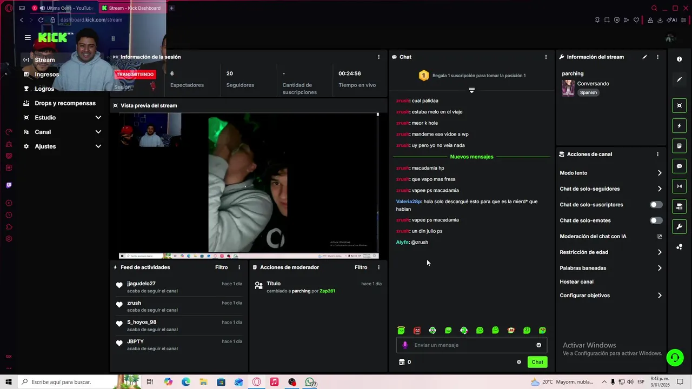Screen dimensions: 692x389
Task: Click S_hoyos_98 follower entry
Action: (x=179, y=326)
